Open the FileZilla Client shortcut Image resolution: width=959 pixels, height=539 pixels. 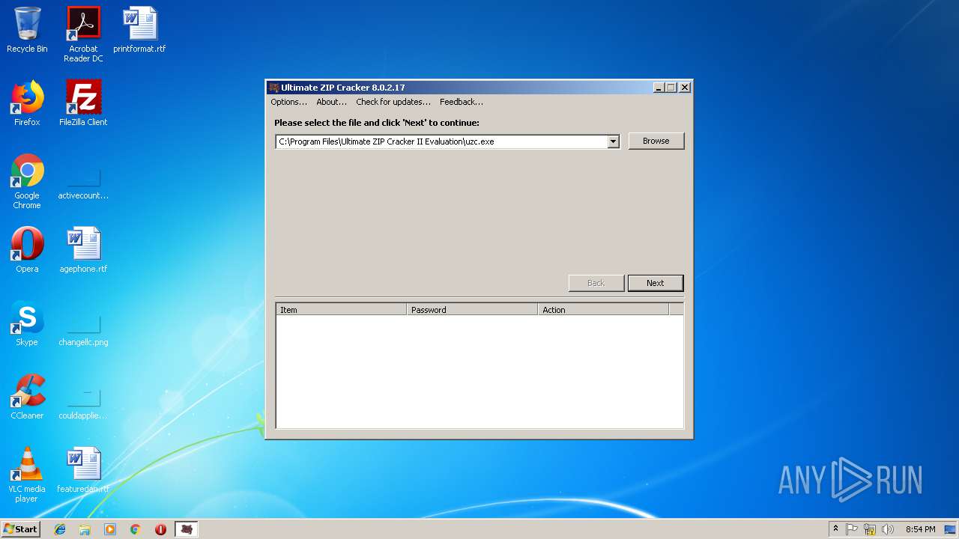pos(83,103)
